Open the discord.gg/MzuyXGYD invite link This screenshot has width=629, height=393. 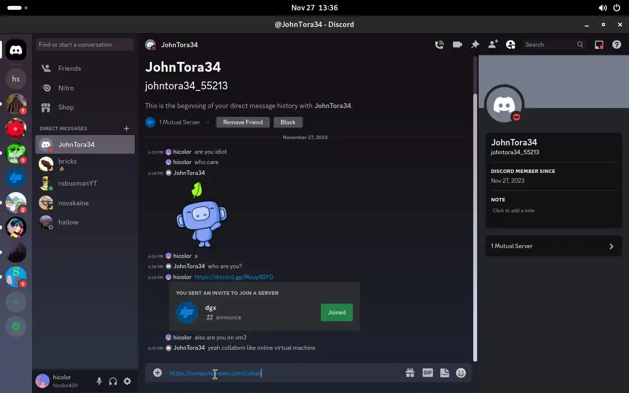[x=234, y=277]
